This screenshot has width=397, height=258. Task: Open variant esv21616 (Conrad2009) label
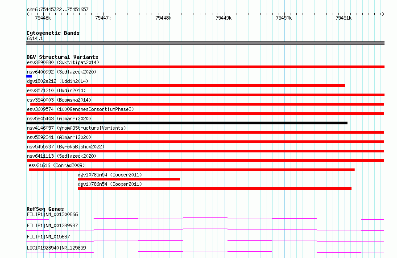tap(57, 165)
